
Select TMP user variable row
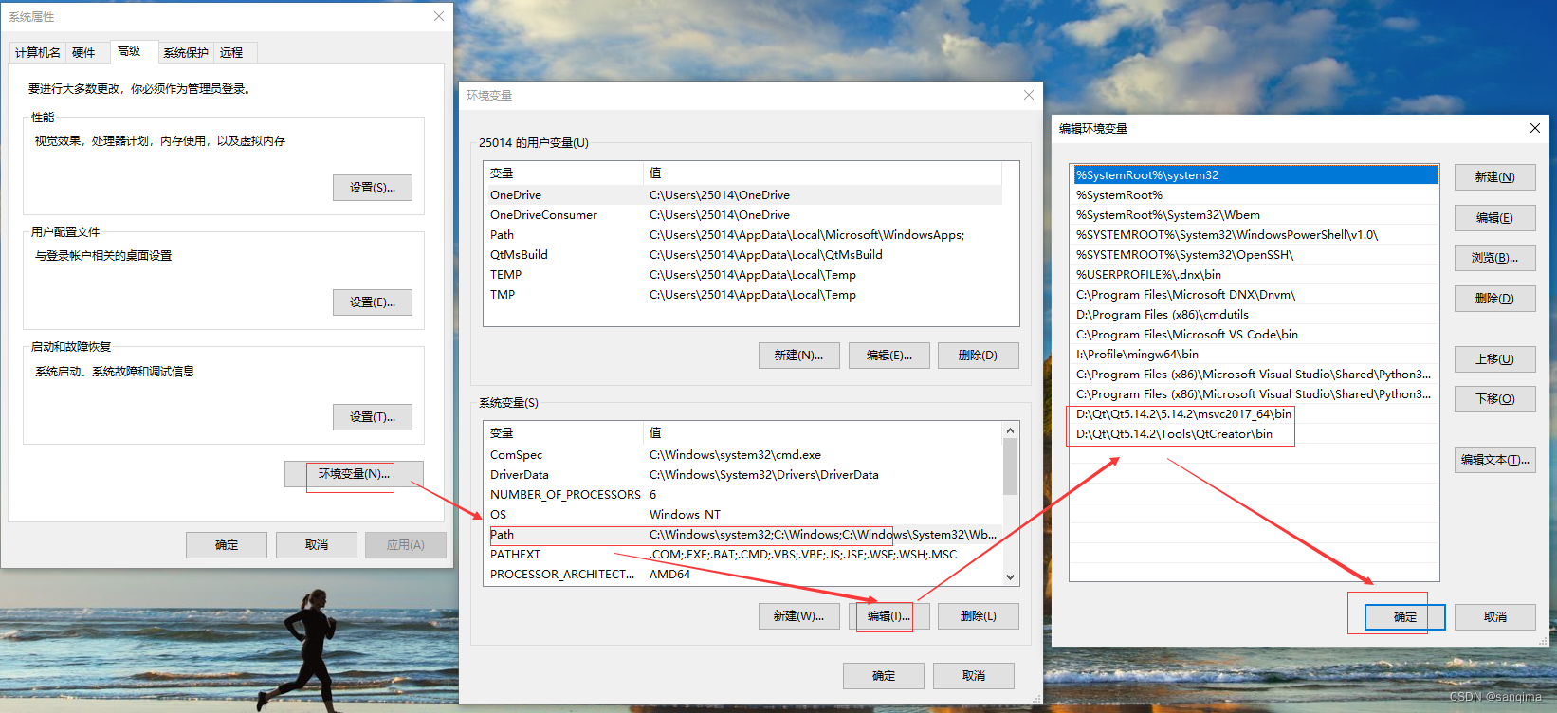(742, 295)
